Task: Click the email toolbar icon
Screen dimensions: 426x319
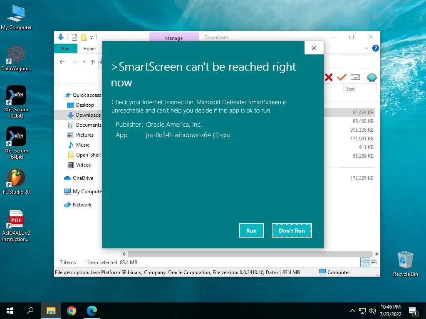Action: (355, 77)
